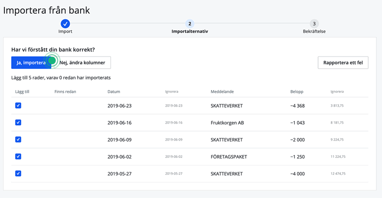
Task: Select the Finns redan column header
Action: (x=65, y=92)
